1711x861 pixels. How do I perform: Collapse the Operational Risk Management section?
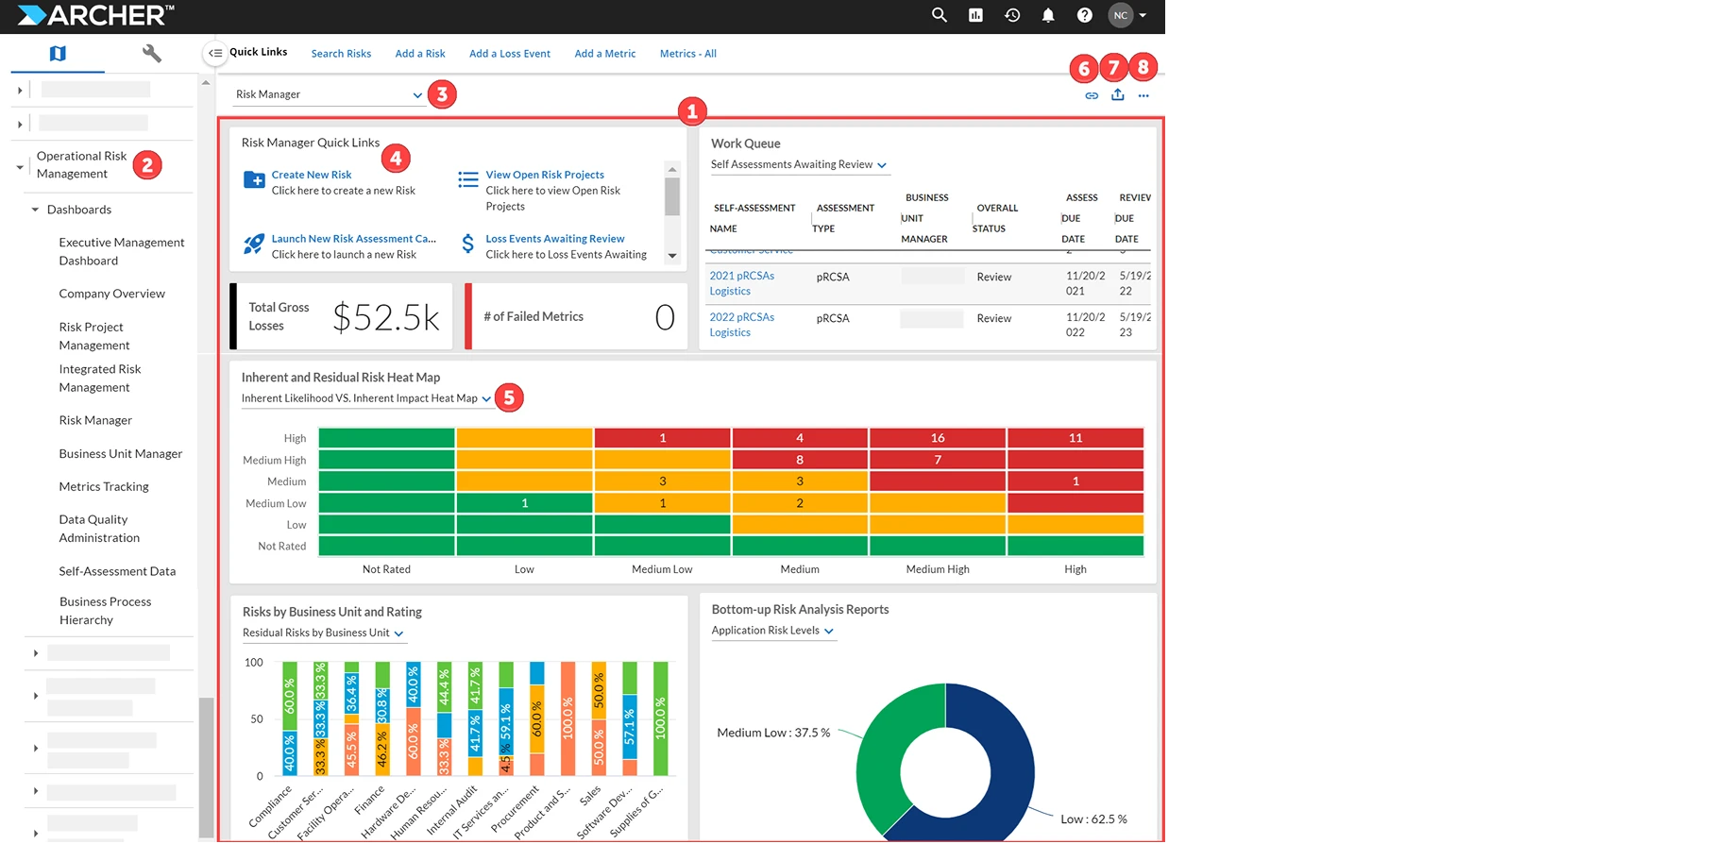20,167
